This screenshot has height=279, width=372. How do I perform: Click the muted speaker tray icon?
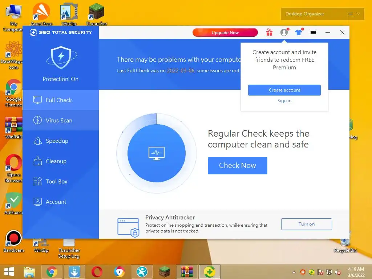click(x=338, y=272)
